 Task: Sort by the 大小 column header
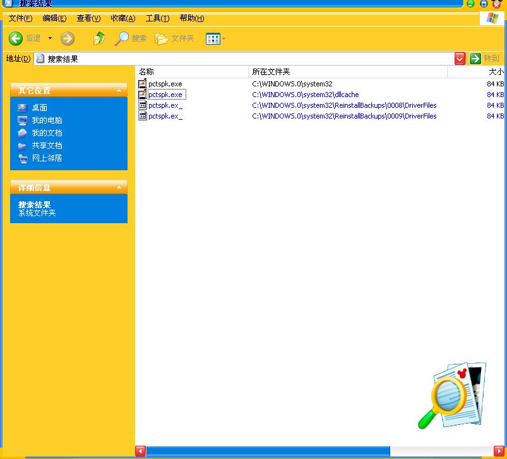click(x=476, y=72)
